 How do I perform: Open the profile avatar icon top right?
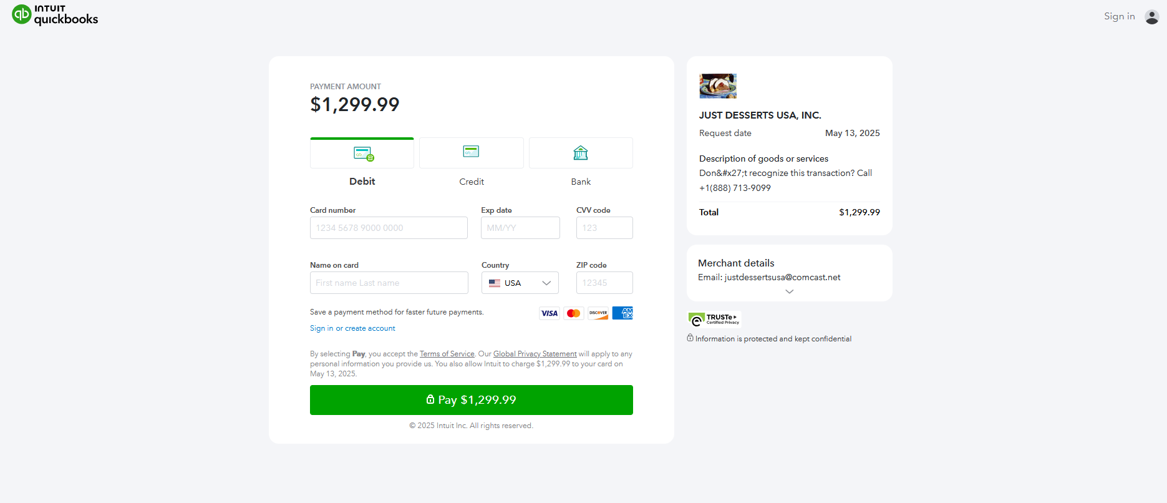coord(1151,17)
